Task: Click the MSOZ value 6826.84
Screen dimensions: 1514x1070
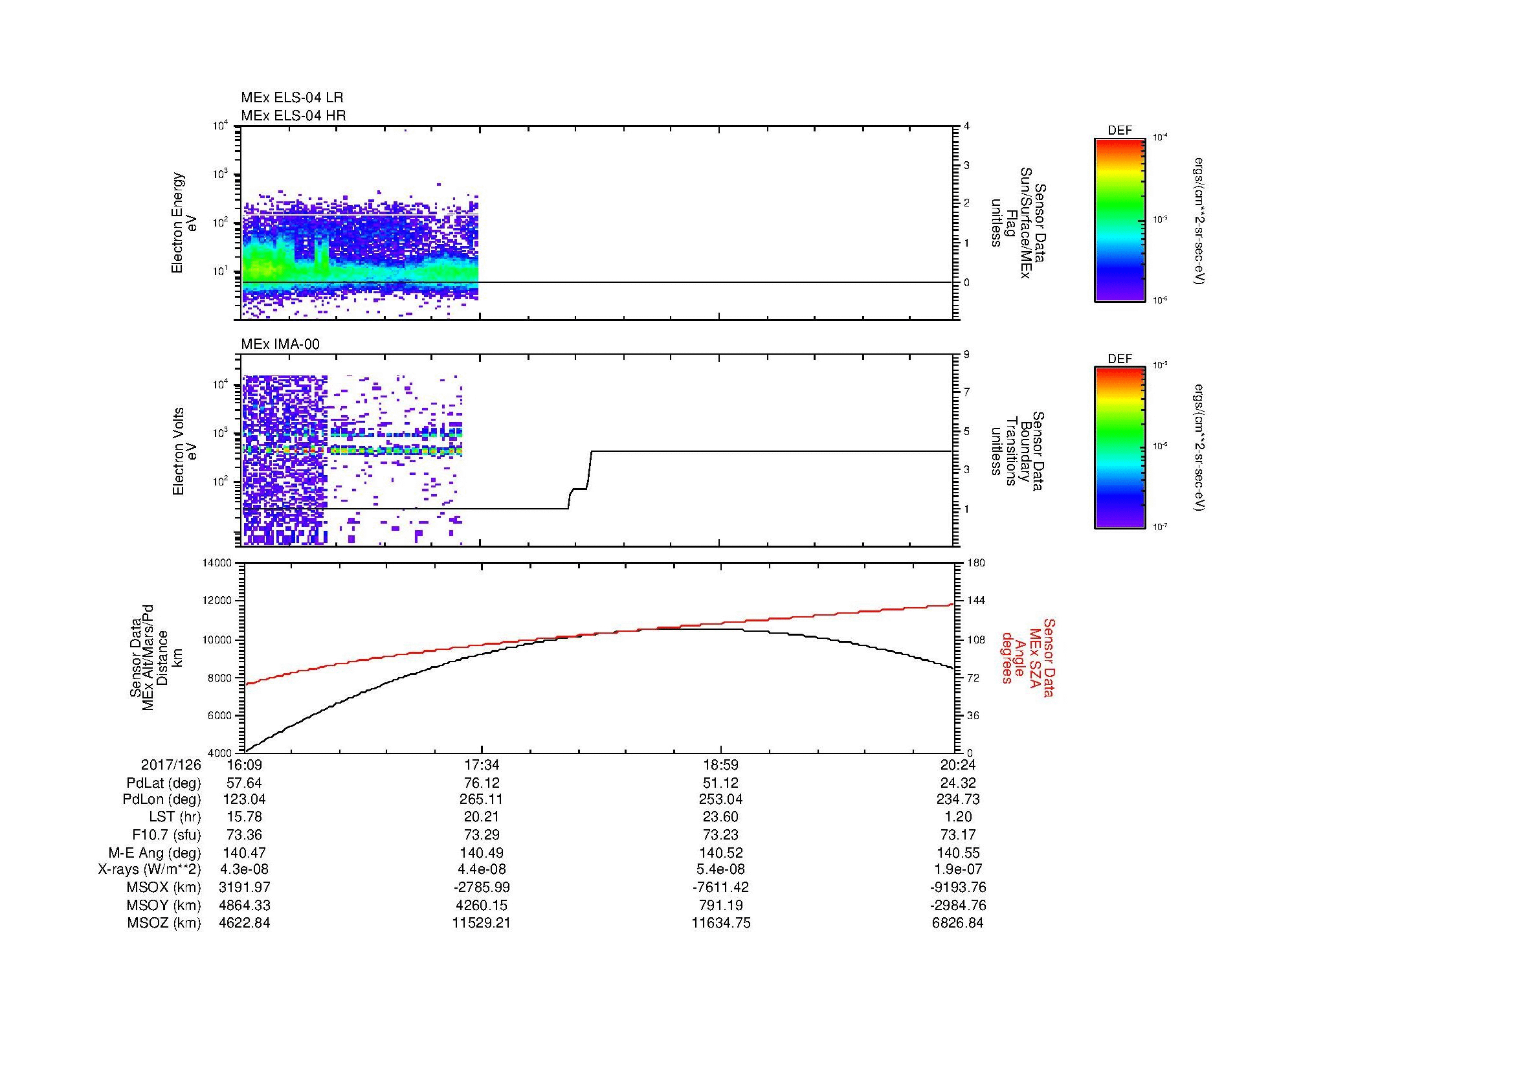Action: [959, 923]
